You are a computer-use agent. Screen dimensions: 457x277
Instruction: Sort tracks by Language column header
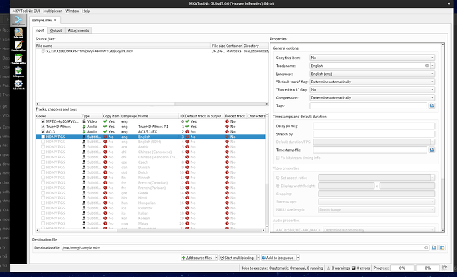[129, 116]
